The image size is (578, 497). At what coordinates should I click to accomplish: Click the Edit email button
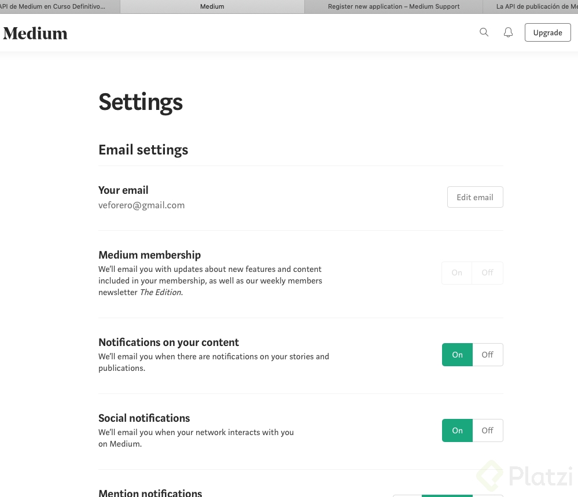475,197
